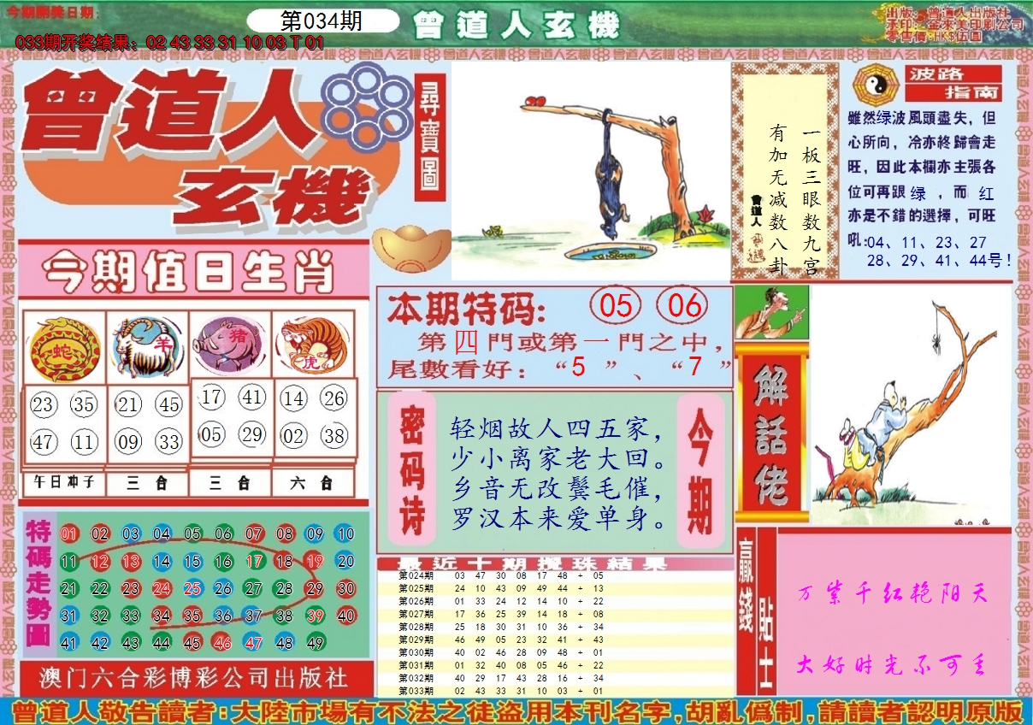Select circled number 35 under the snake
Image resolution: width=1033 pixels, height=725 pixels.
(x=84, y=404)
